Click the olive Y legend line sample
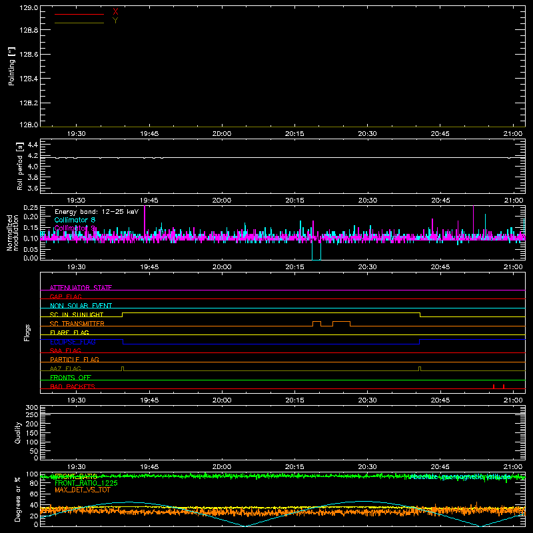Viewport: 533px width, 533px height. coord(79,23)
